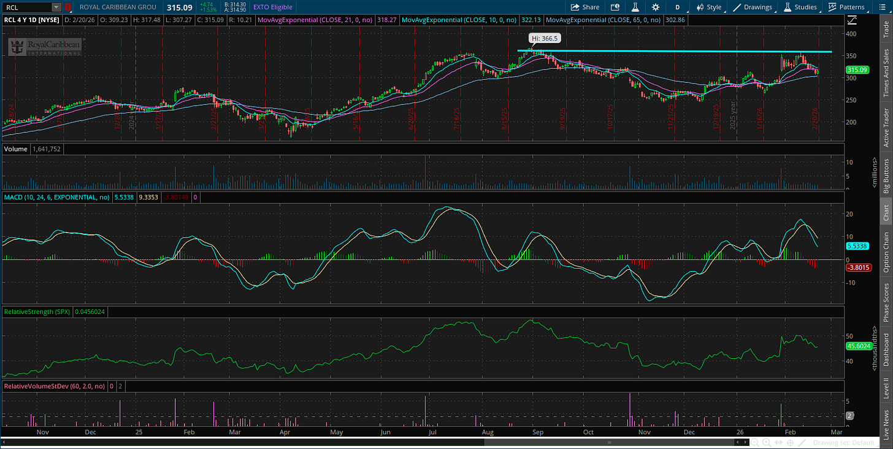Image resolution: width=893 pixels, height=449 pixels.
Task: Click the red symbol link indicator
Action: (x=67, y=7)
